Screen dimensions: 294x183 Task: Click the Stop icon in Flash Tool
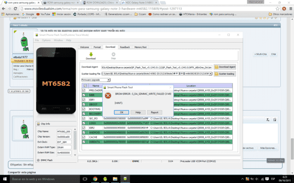113,54
